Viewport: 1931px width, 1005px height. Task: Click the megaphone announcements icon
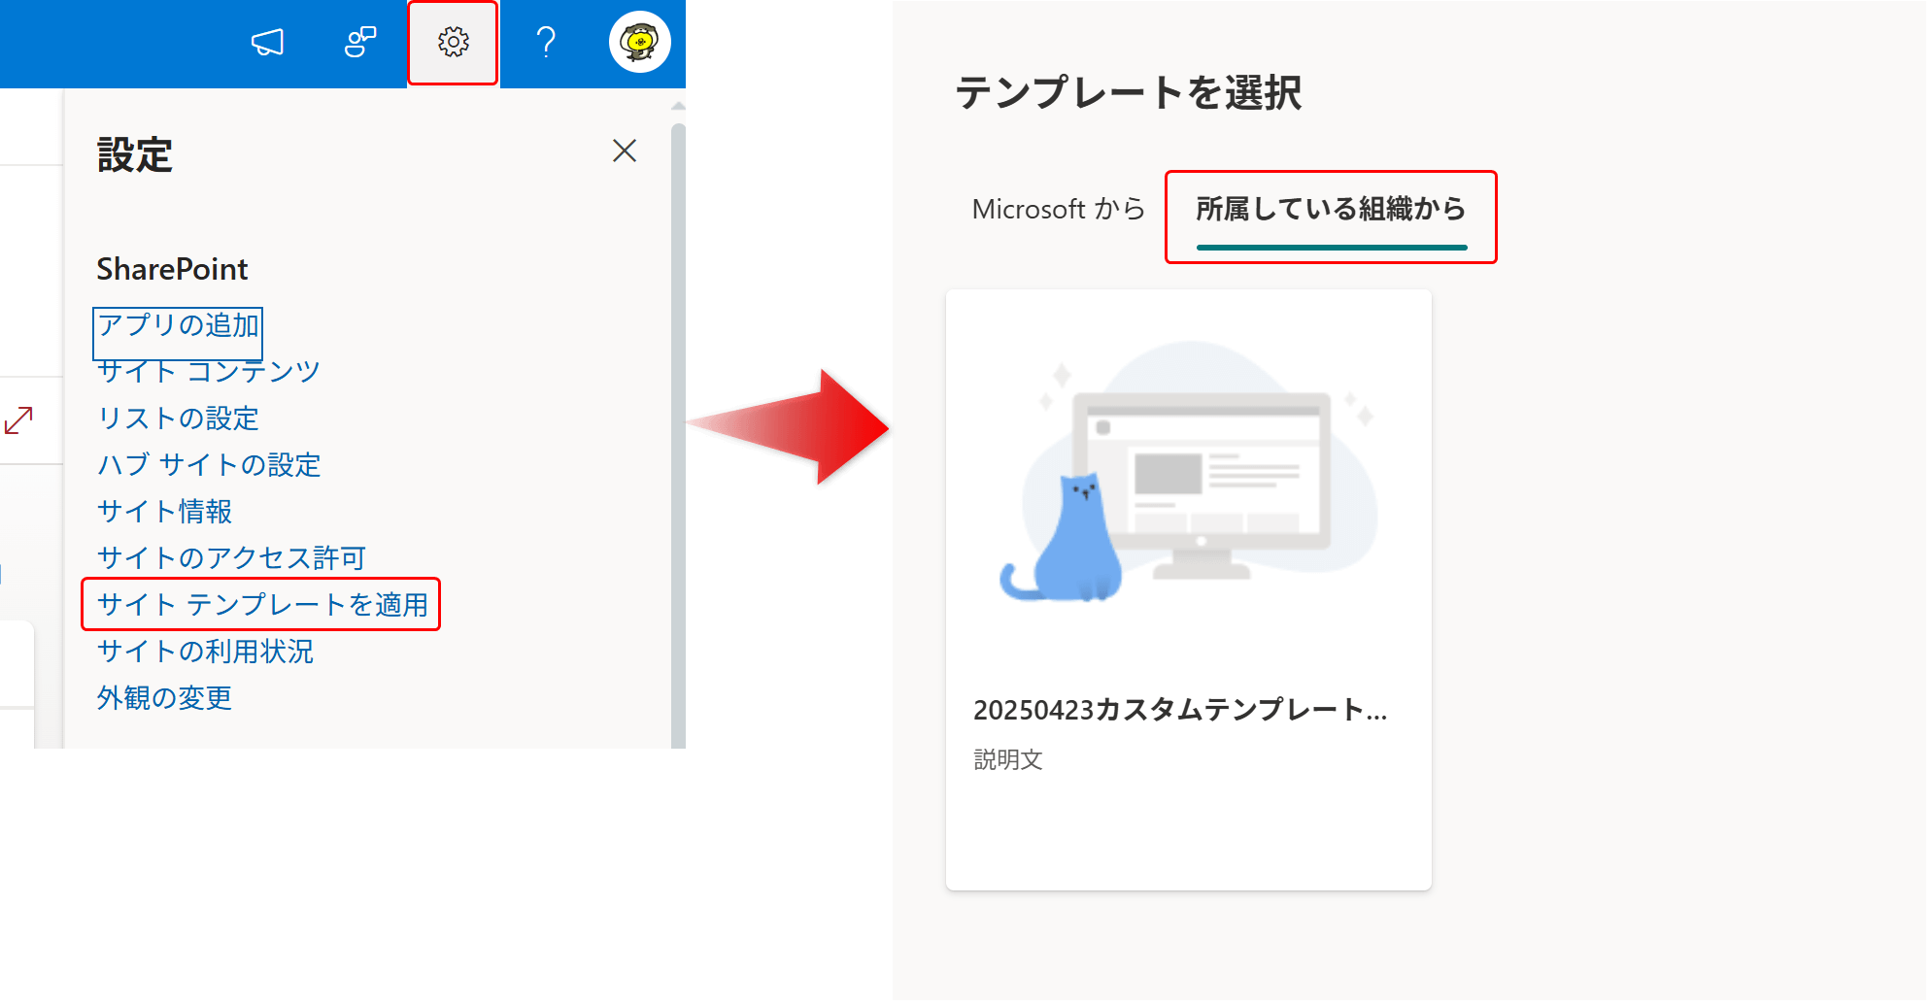coord(267,43)
